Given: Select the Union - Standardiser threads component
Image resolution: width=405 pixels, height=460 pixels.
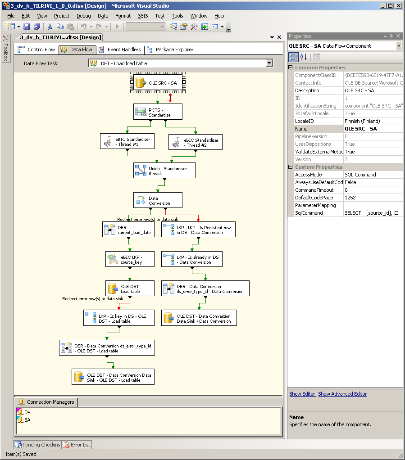Looking at the screenshot, I should (x=164, y=171).
